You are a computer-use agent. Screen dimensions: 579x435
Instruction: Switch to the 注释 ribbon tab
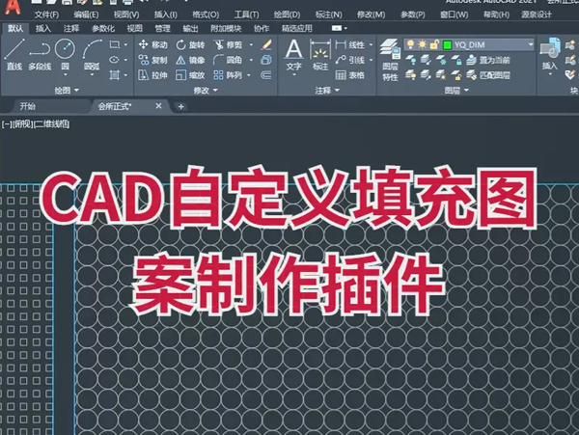coord(70,28)
